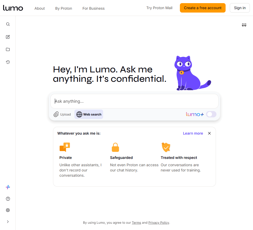Image resolution: width=253 pixels, height=230 pixels.
Task: Start a new chat with the compose icon
Action: [8, 37]
